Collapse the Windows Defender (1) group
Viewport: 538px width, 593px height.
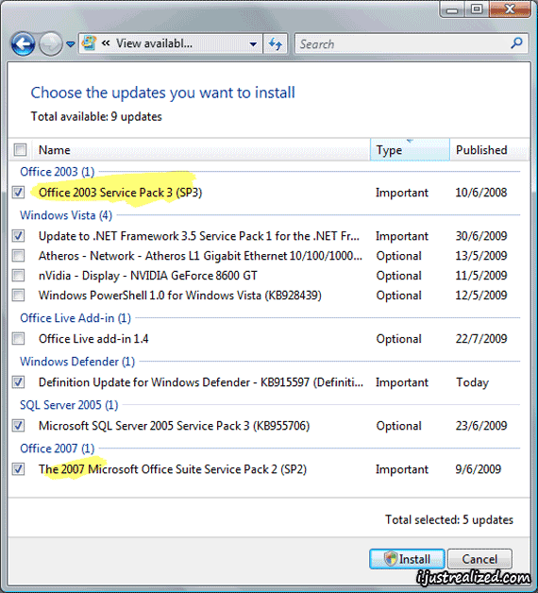pyautogui.click(x=77, y=362)
